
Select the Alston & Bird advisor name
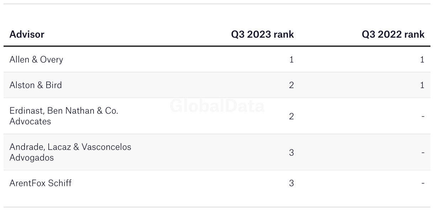tap(36, 85)
